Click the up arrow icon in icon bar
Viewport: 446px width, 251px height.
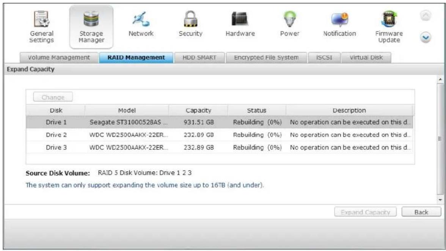pos(426,15)
